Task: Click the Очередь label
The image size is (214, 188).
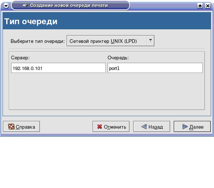Action: click(118, 58)
